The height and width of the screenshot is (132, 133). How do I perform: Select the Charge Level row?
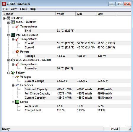(x=77, y=110)
